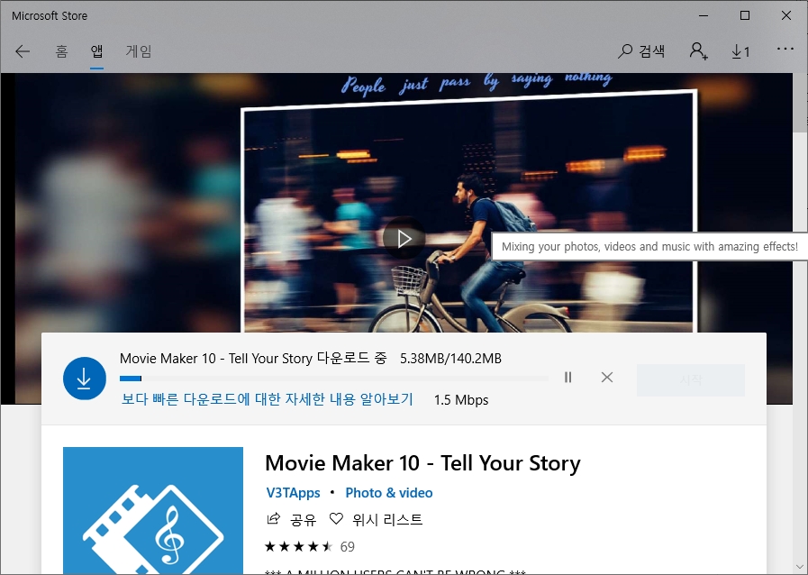Viewport: 808px width, 575px height.
Task: Open the downloads queue indicator
Action: [741, 51]
